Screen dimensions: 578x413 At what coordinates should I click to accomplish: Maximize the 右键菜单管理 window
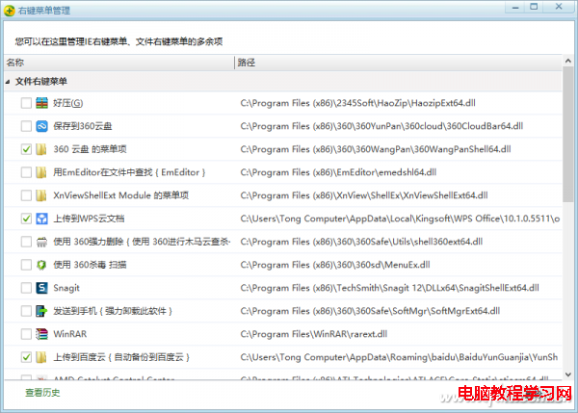coord(534,7)
